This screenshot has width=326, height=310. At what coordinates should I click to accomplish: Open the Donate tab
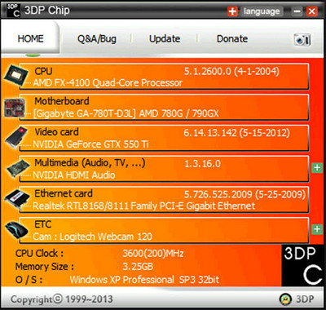(x=232, y=39)
